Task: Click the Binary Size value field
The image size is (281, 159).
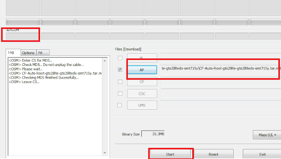Action: click(153, 134)
